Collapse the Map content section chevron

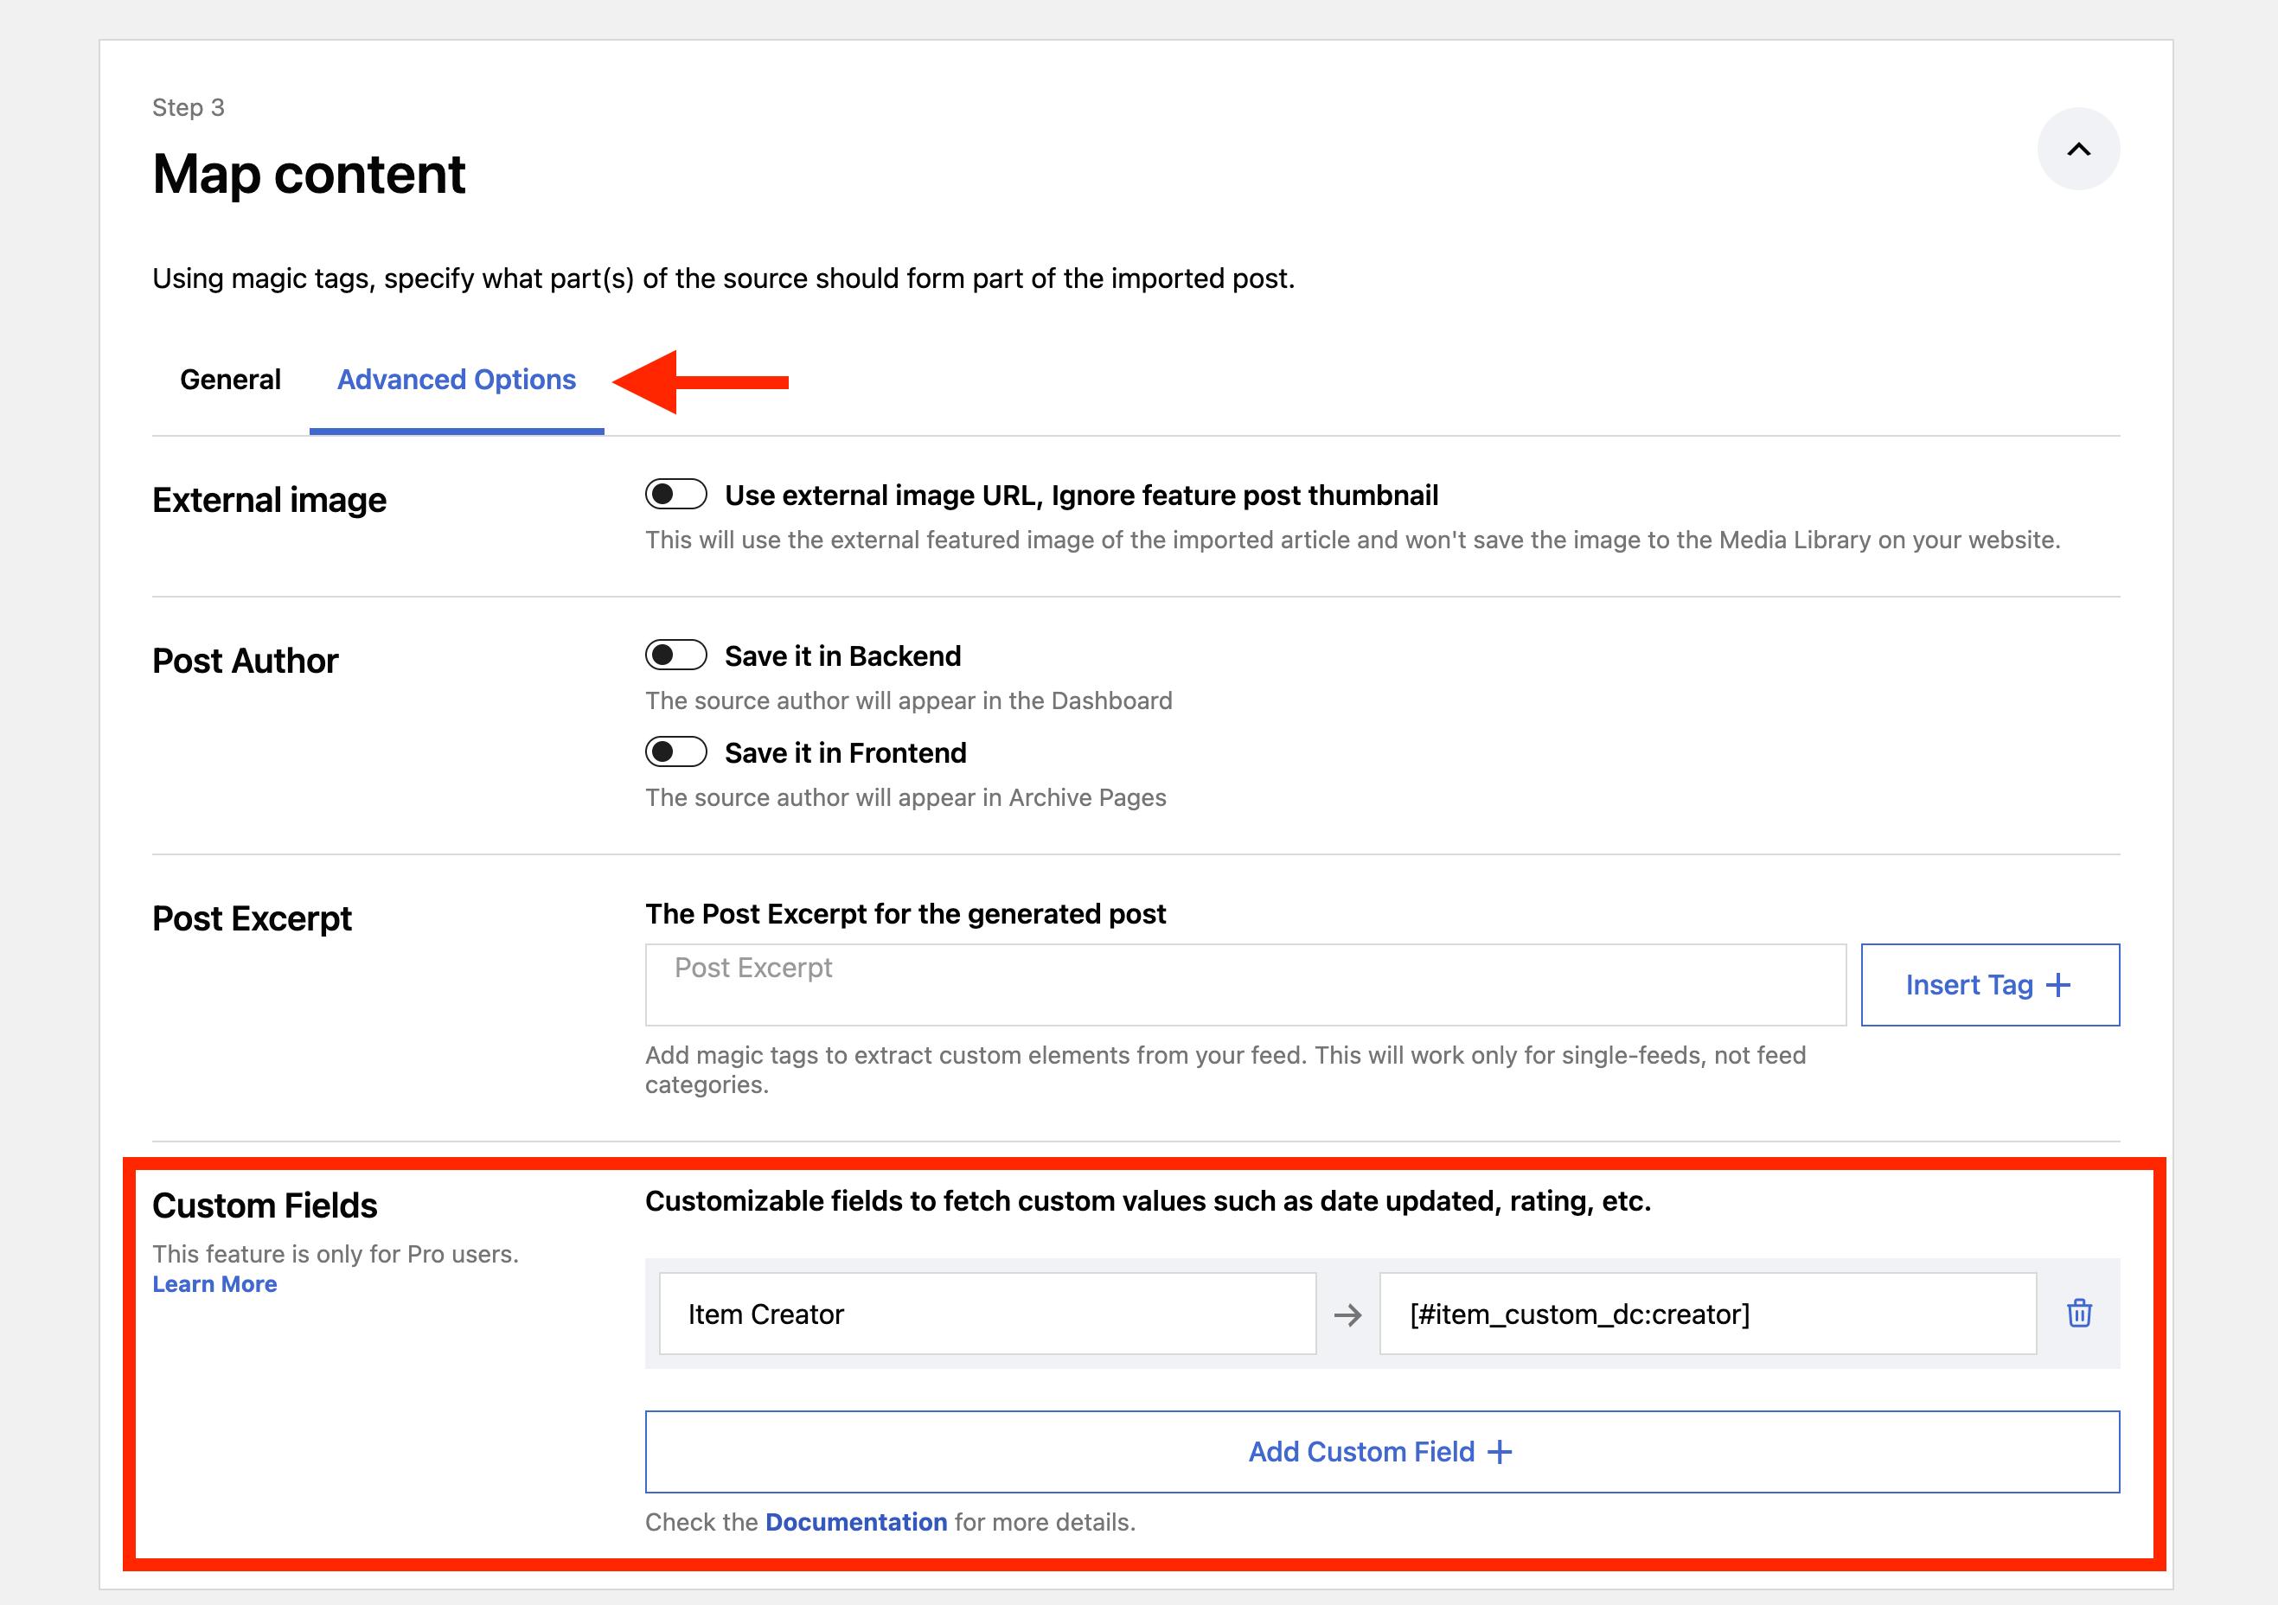click(2077, 149)
